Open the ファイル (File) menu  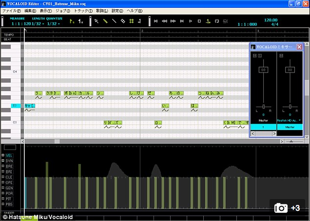click(12, 10)
